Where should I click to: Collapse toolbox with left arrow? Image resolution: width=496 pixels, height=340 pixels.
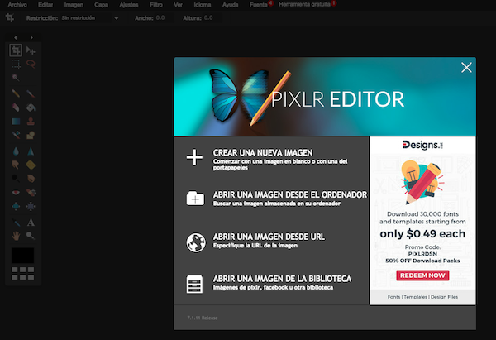(15, 38)
